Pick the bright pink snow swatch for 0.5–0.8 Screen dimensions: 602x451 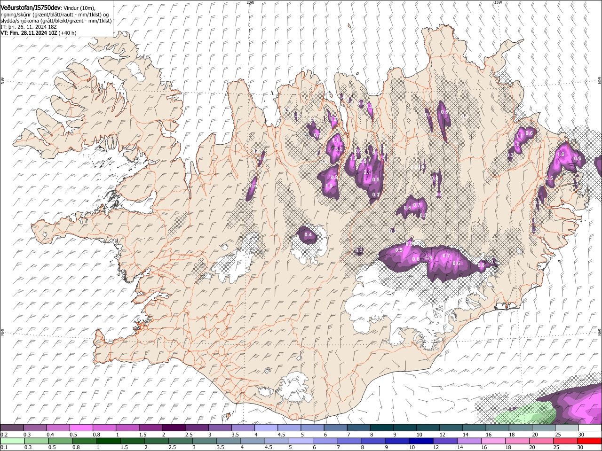pyautogui.click(x=81, y=428)
